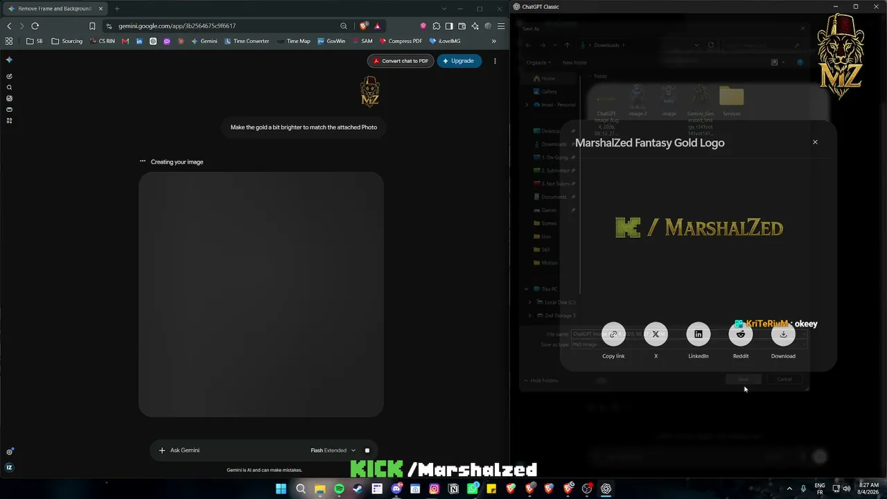887x499 pixels.
Task: Open the three-dot menu beside Upgrade
Action: pos(495,61)
